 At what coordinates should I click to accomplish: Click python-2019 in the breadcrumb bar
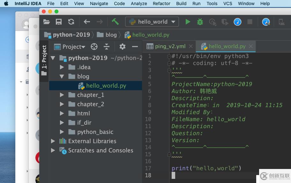67,35
